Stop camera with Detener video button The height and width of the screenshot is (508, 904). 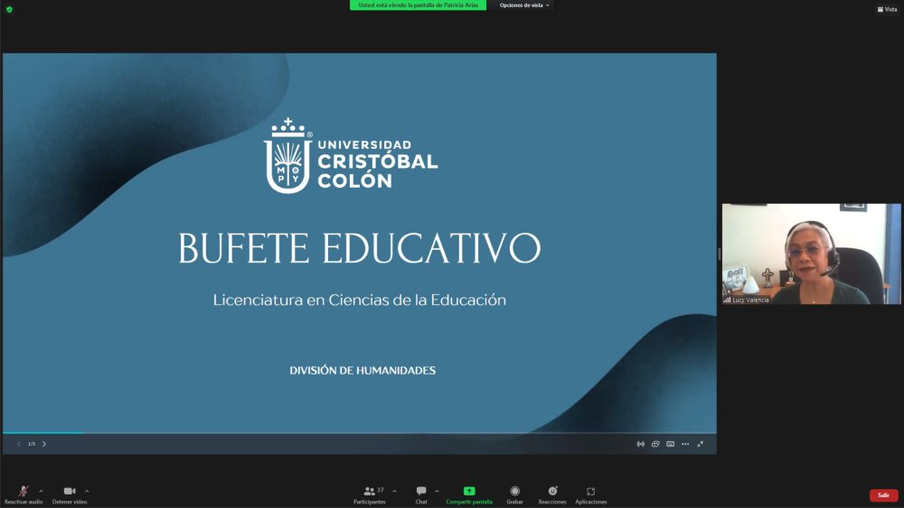point(70,494)
